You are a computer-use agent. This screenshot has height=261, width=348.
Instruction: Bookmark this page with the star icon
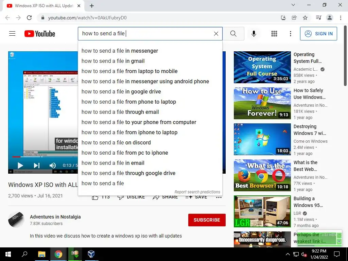(305, 18)
